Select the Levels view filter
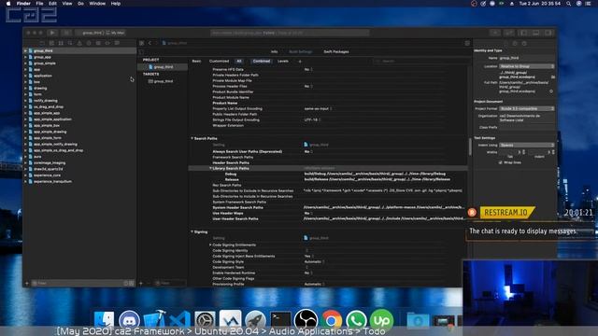 click(282, 61)
